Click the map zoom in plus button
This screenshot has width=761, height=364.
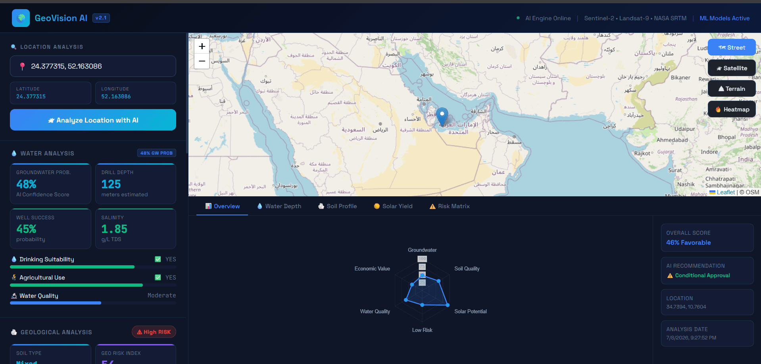tap(202, 46)
